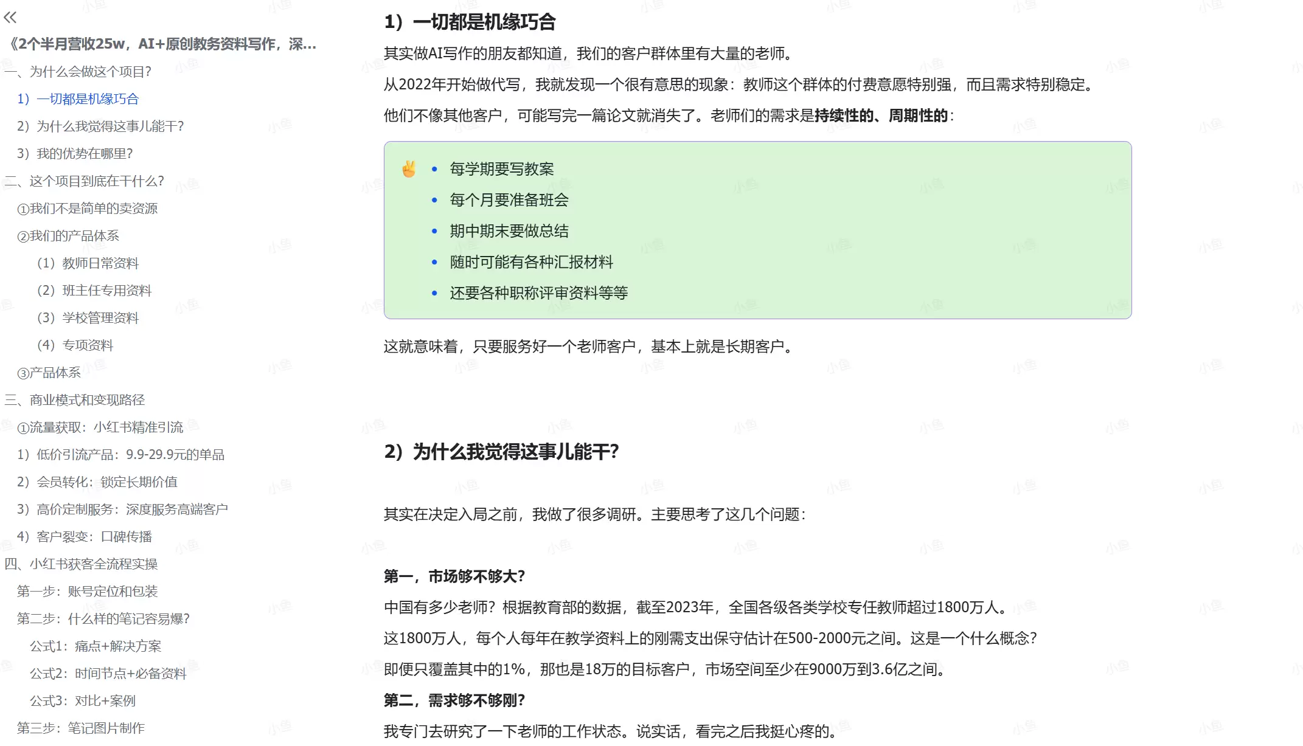Open section 2）为什么我觉得这事儿能干?
1303x746 pixels.
(102, 126)
